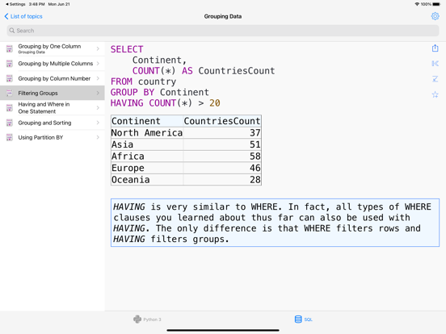Click the document icon beside Using Partition BY
This screenshot has width=446, height=334.
(10, 137)
